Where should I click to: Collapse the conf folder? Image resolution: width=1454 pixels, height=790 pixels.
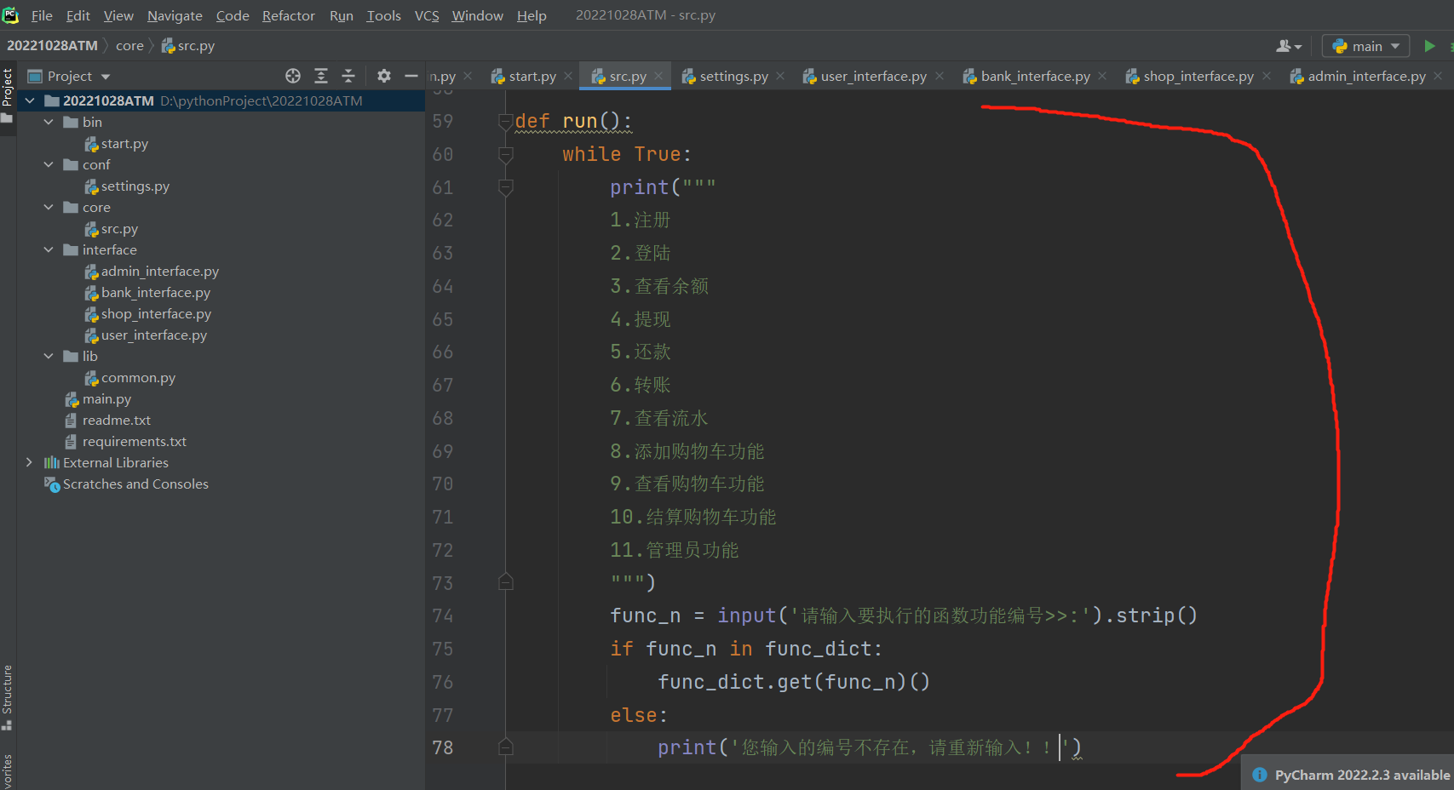49,164
